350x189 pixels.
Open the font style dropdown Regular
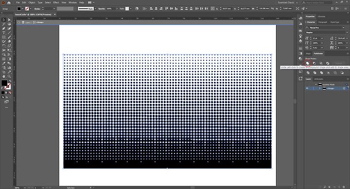[347, 33]
